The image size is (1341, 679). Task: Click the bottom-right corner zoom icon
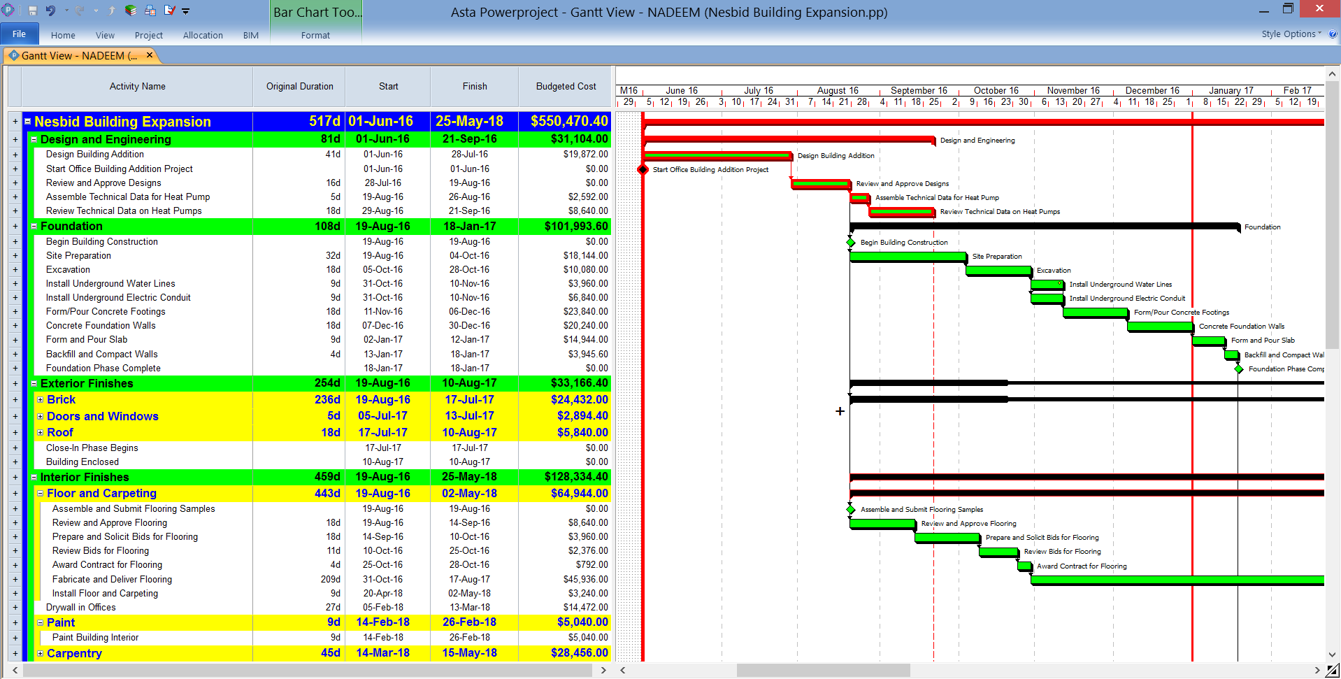[1333, 671]
